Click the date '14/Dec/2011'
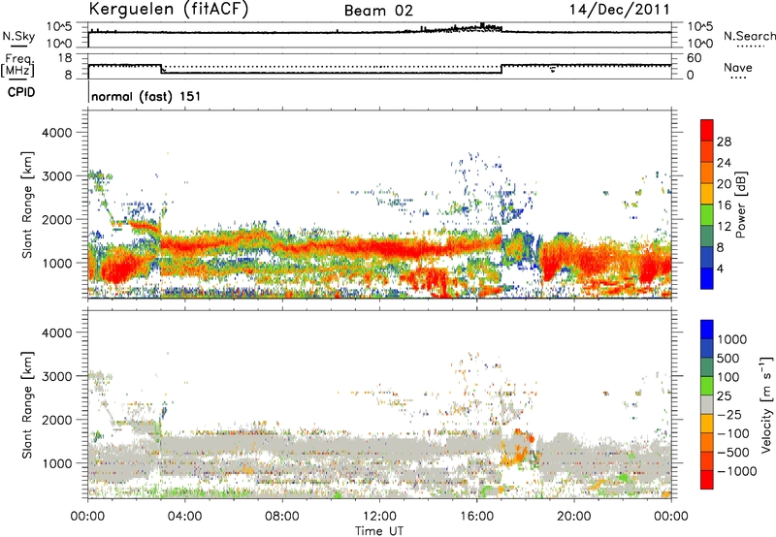776x537 pixels. pos(620,10)
